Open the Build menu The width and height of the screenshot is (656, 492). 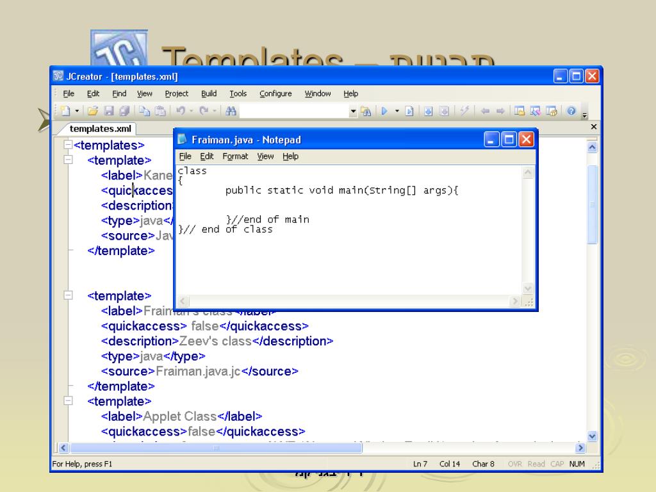point(209,94)
